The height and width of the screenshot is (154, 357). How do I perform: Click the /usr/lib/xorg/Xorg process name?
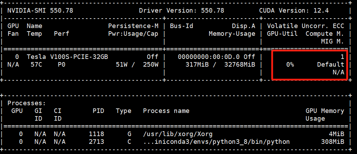tap(178, 134)
